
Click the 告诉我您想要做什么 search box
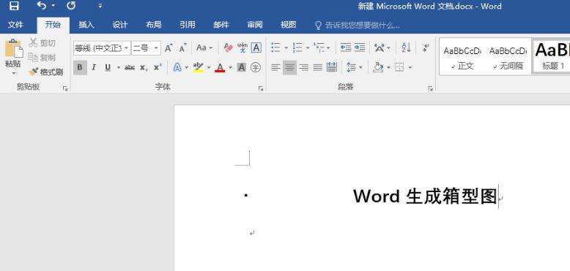pyautogui.click(x=358, y=25)
